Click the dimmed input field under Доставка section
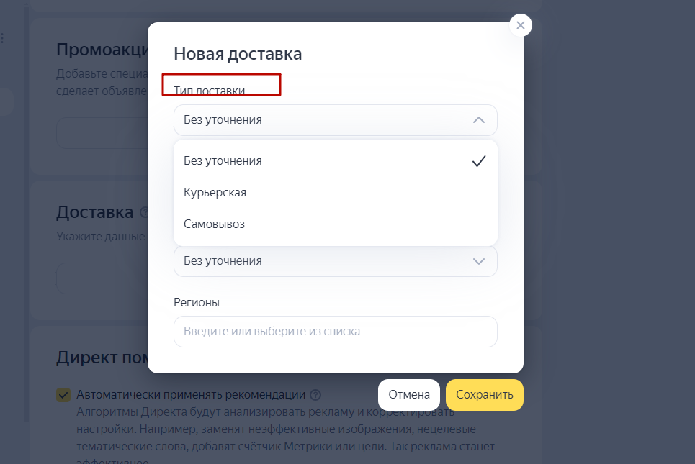Viewport: 695px width, 464px height. point(102,278)
